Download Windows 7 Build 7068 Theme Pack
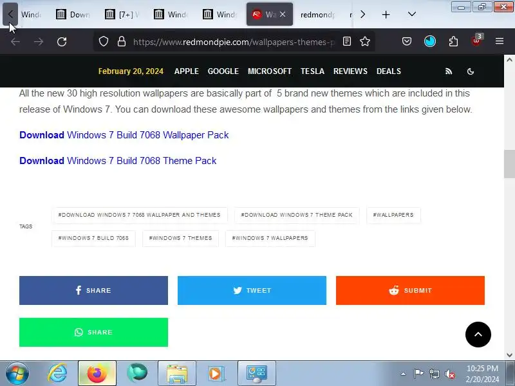The image size is (515, 386). tap(118, 160)
